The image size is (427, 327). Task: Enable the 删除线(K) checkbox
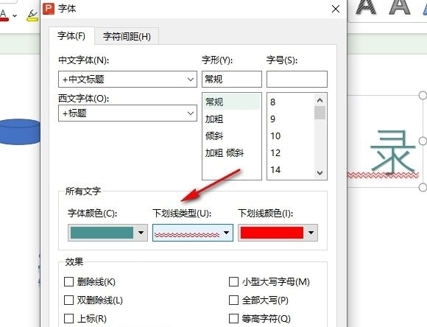tap(68, 282)
